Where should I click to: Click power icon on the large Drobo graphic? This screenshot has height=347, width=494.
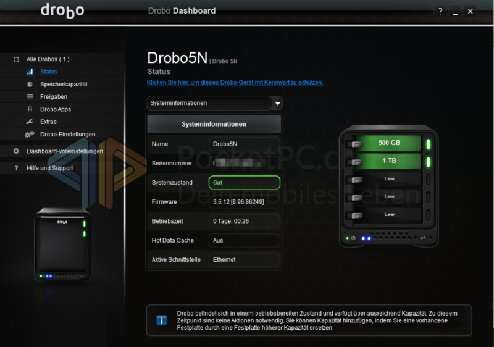353,238
